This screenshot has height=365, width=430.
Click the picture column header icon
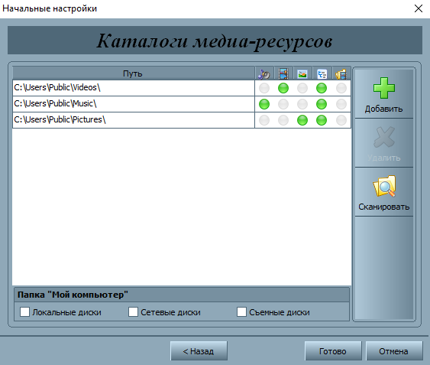pos(302,74)
